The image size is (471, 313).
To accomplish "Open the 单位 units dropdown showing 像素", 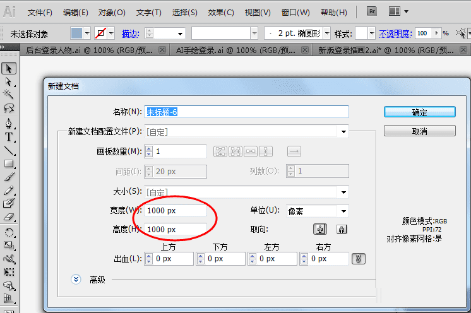I will [x=343, y=211].
